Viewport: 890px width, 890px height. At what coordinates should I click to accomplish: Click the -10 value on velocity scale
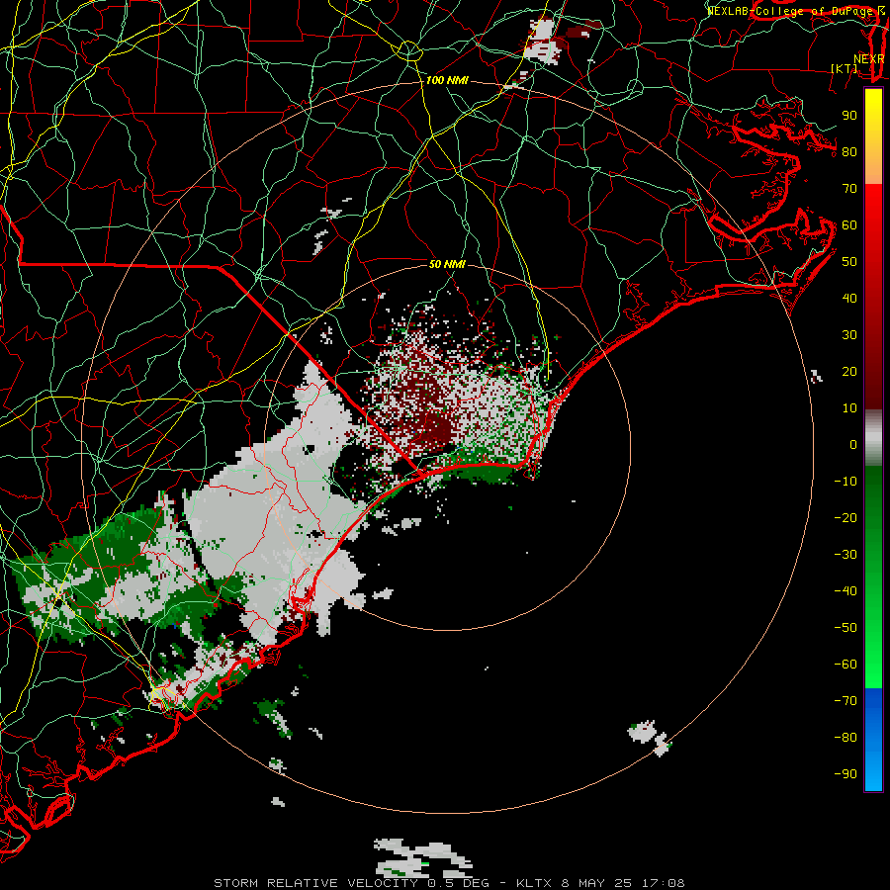coord(845,482)
